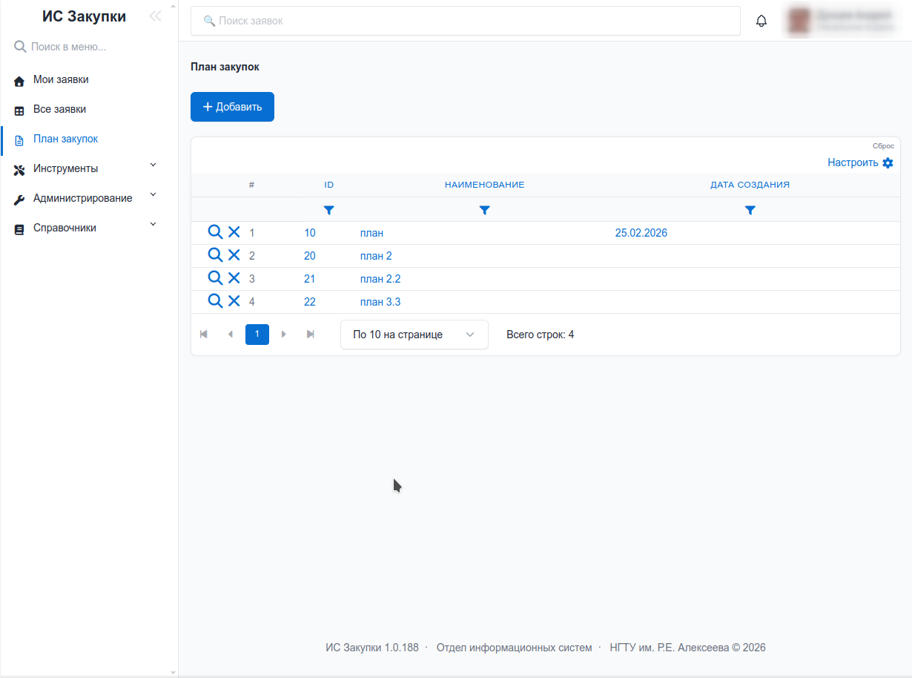Sort by Дата создания column header
Viewport: 912px width, 678px height.
pyautogui.click(x=750, y=185)
